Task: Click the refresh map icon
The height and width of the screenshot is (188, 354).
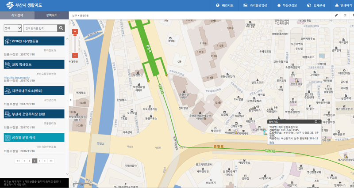Action: click(x=345, y=15)
